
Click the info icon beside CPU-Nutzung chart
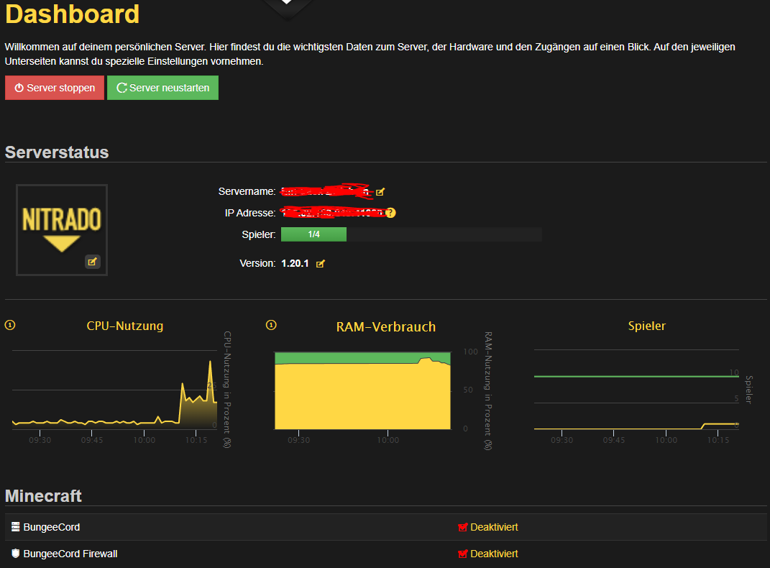click(x=9, y=324)
